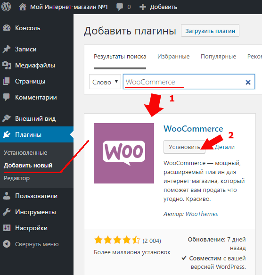Click the Внешний вид paintbrush icon
Viewport: 262px width, 275px height.
coord(7,118)
